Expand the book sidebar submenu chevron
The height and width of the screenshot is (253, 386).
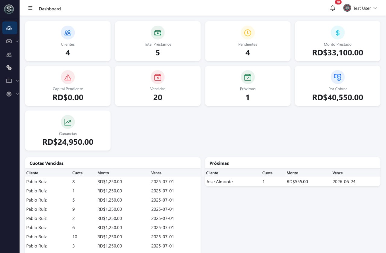coord(17,81)
